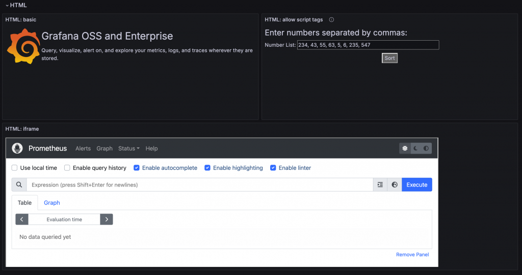
Task: Switch to the moon dark theme icon
Action: (x=415, y=148)
